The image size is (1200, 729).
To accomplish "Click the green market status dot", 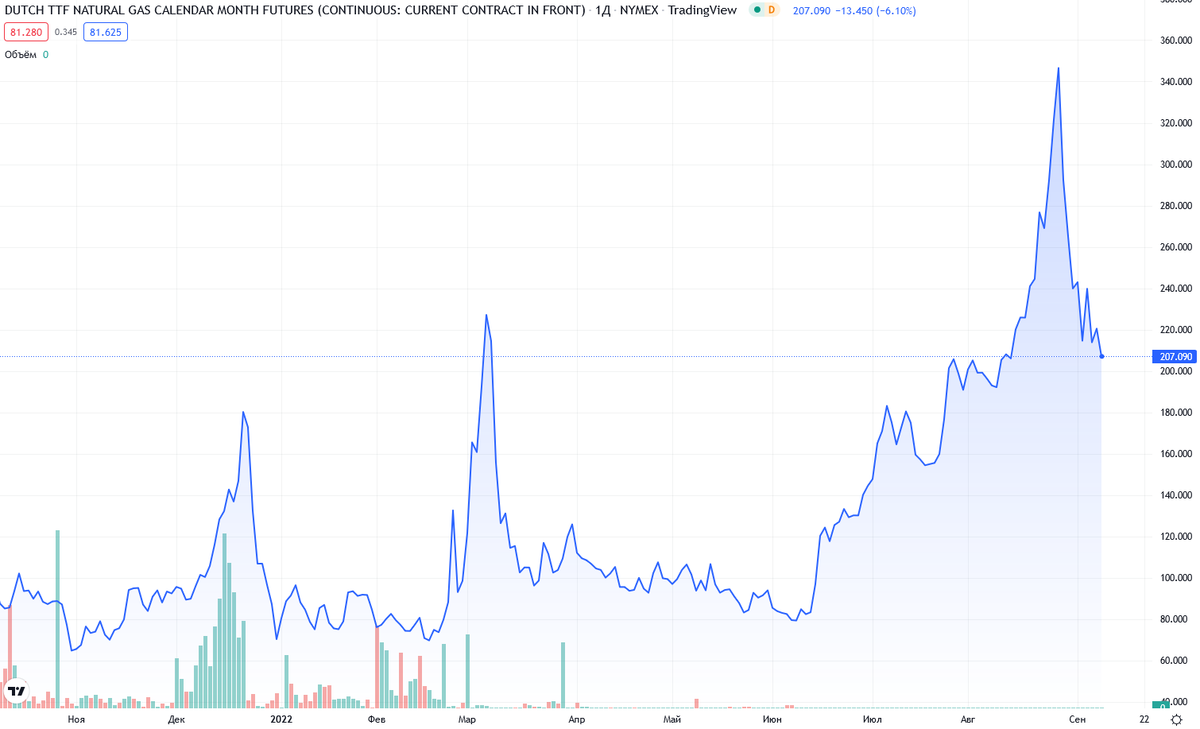I will [757, 10].
